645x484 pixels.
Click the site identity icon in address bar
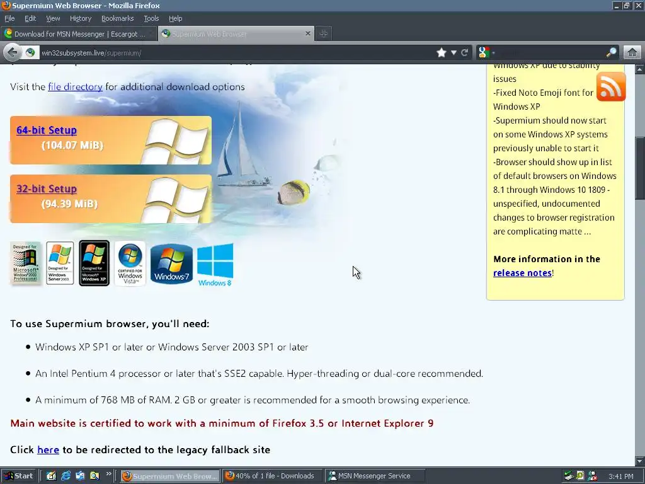pyautogui.click(x=30, y=53)
